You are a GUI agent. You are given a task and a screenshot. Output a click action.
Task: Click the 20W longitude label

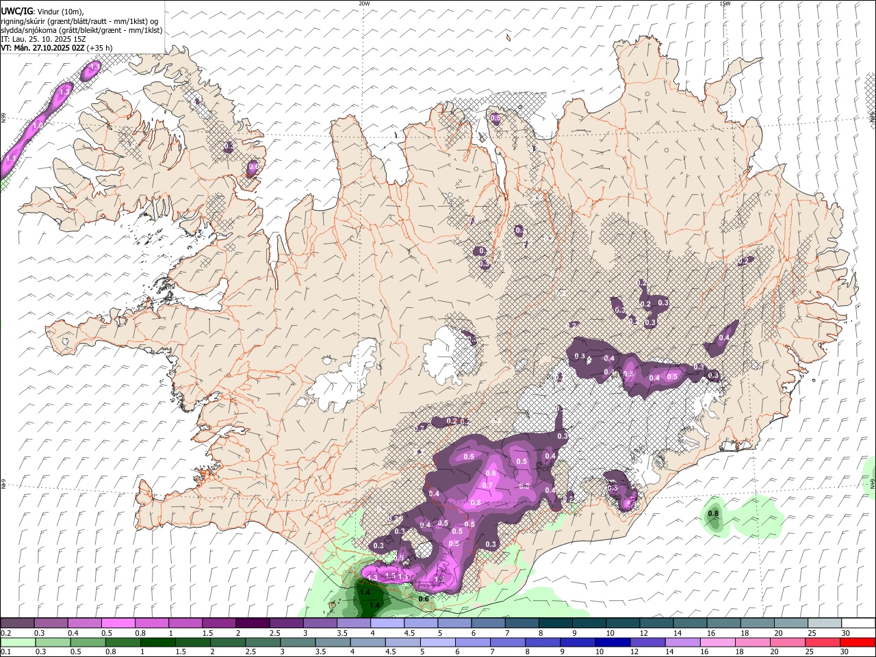[364, 3]
